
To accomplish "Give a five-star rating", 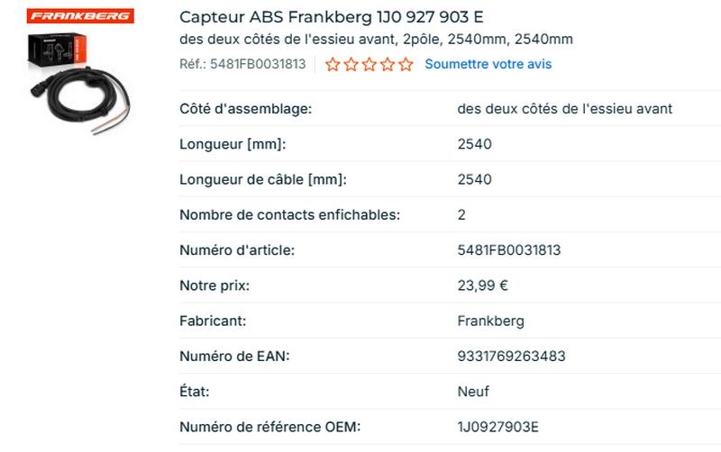I will click(406, 65).
